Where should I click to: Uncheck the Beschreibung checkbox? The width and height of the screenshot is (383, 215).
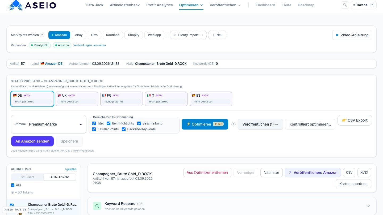pos(139,123)
